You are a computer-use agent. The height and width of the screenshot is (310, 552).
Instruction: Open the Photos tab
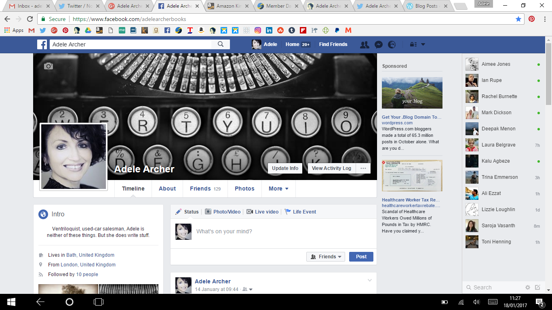[244, 189]
